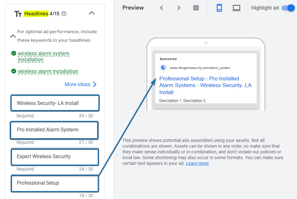Click the wireless alarm installation keyword
This screenshot has width=297, height=199.
(x=48, y=71)
